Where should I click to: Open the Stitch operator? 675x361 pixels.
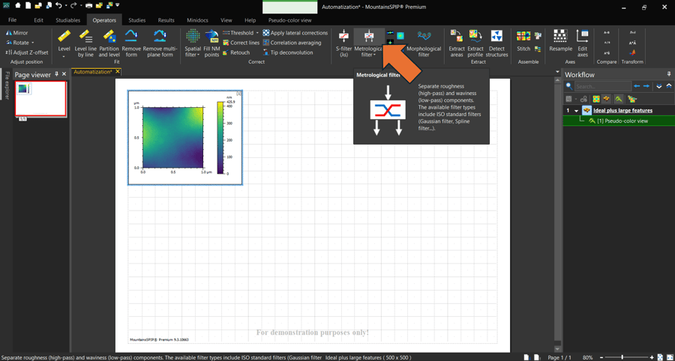tap(523, 41)
